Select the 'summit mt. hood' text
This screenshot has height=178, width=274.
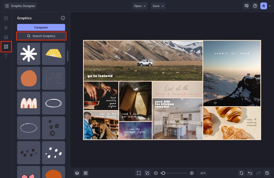(232, 53)
